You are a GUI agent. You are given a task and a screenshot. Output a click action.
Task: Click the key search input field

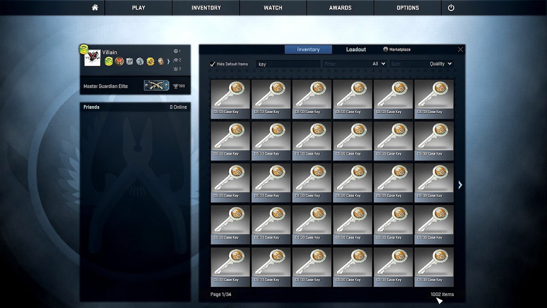[288, 63]
